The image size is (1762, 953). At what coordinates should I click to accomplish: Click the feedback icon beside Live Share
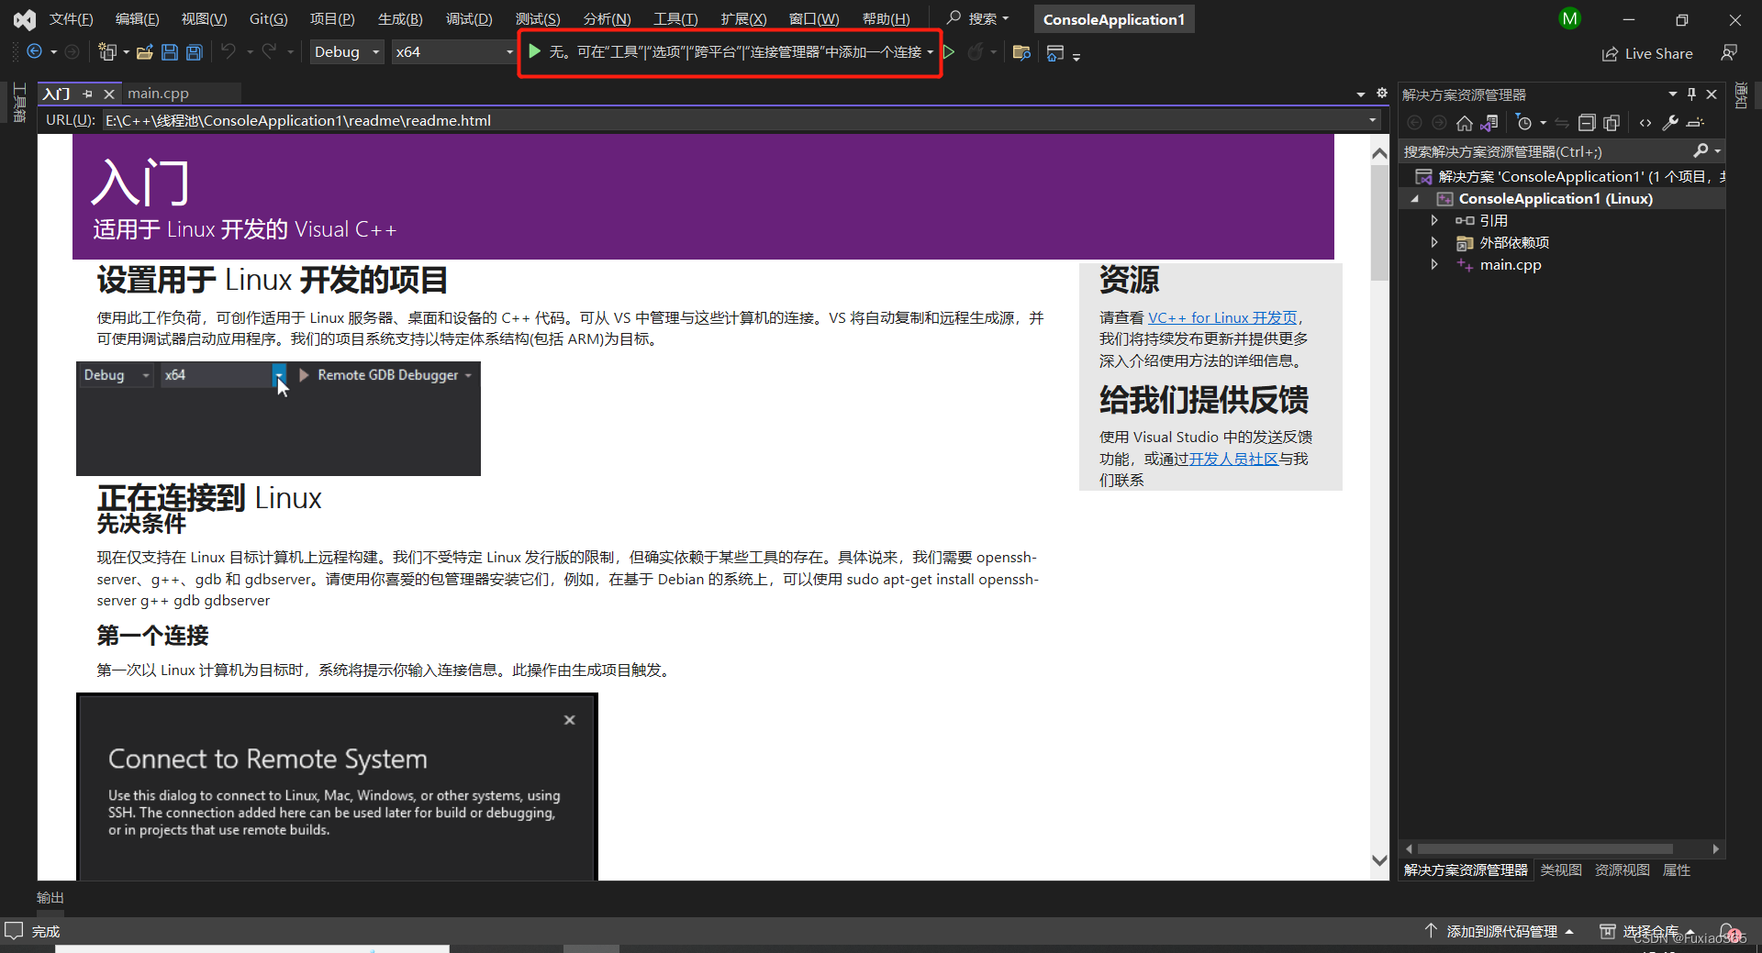pyautogui.click(x=1729, y=53)
